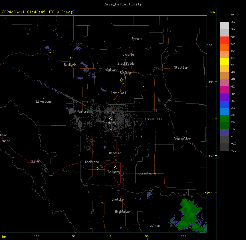Pick the red 65 dBZ legend swatch
Image resolution: width=246 pixels, height=240 pixels.
click(x=224, y=40)
